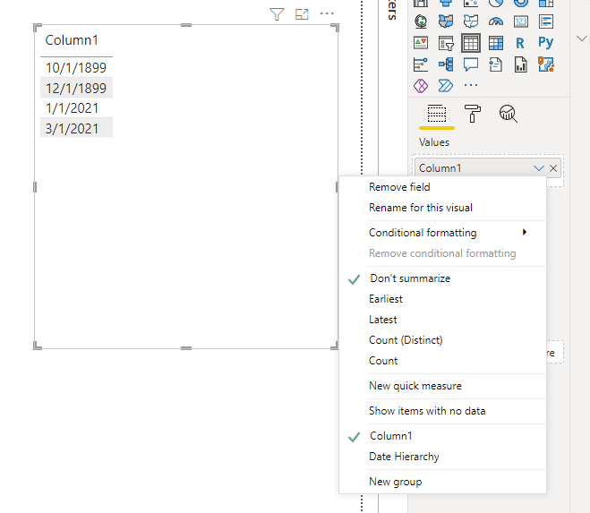Select the Q&A speech bubble visual
Image resolution: width=590 pixels, height=513 pixels.
(x=471, y=64)
